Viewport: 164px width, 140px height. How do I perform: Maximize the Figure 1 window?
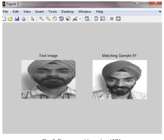point(145,3)
